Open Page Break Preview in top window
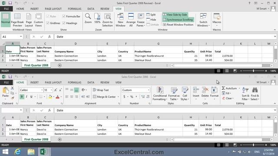278x156 pixels. click(x=17, y=20)
